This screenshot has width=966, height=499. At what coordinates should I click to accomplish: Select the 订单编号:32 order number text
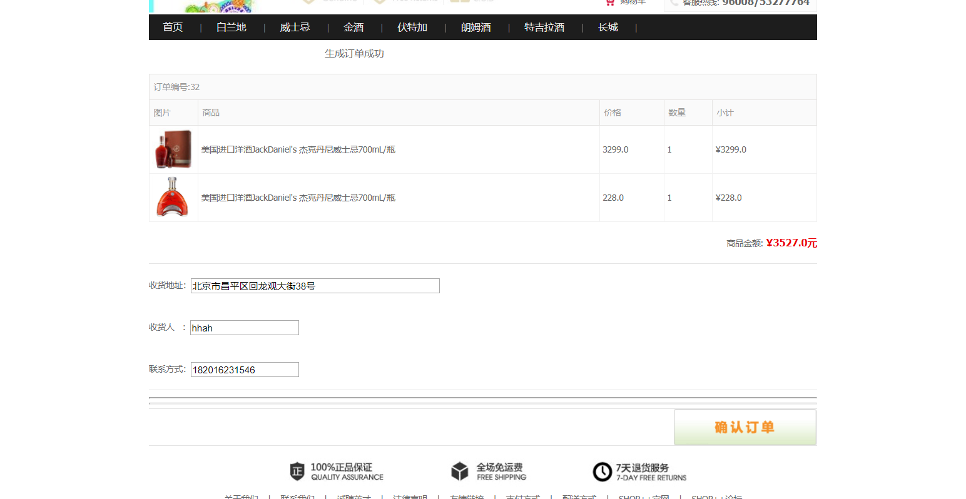[x=177, y=87]
